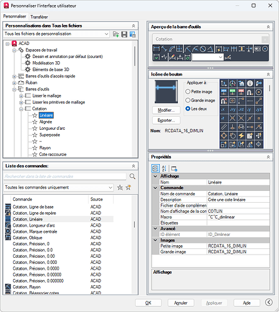279x312 pixels.
Task: Click the Exporter... button
Action: (x=166, y=120)
